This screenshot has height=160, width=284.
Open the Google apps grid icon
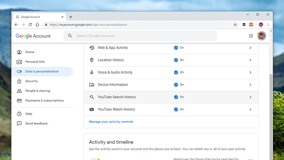tap(251, 36)
